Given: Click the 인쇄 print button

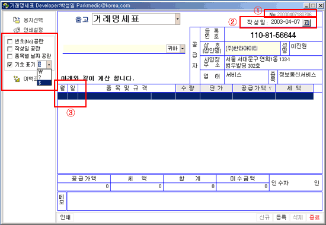Looking at the screenshot, I should point(65,217).
